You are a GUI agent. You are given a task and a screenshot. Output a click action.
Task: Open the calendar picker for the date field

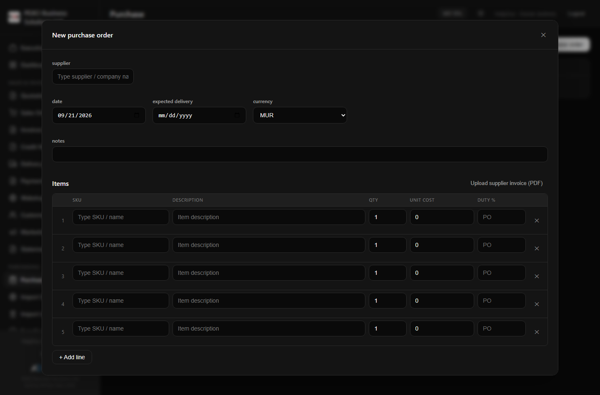(x=137, y=115)
